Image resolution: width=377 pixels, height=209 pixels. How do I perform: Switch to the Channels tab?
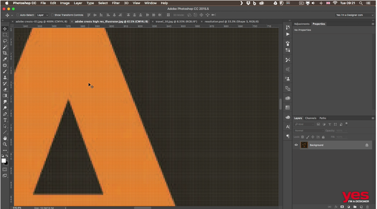[310, 118]
